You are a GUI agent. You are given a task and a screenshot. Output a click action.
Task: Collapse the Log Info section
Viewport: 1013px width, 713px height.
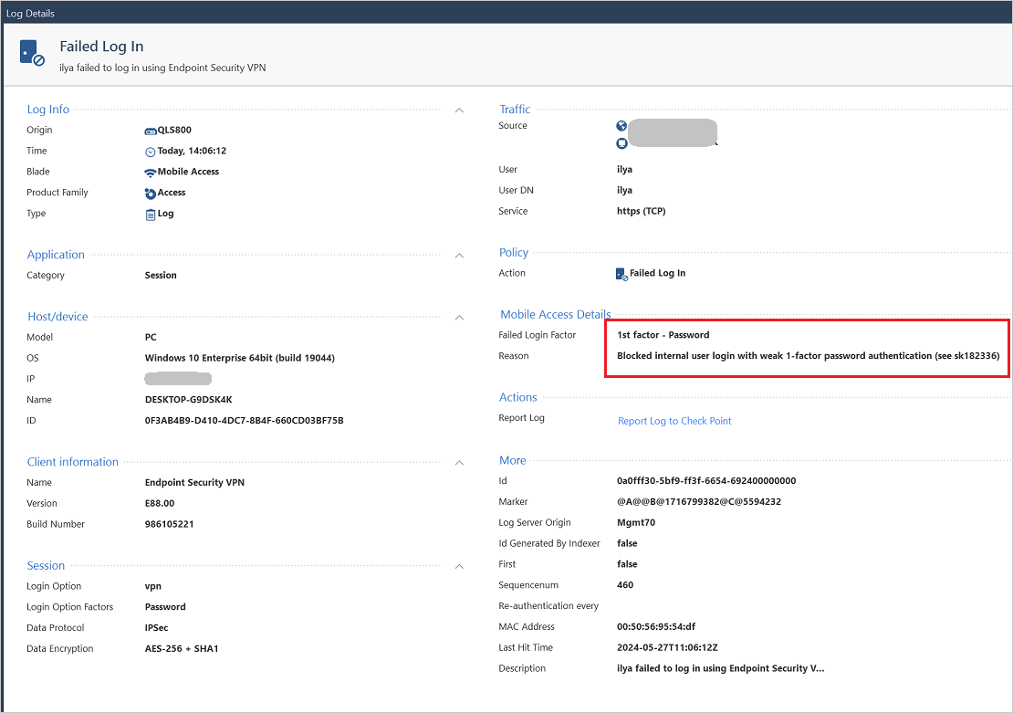click(459, 110)
